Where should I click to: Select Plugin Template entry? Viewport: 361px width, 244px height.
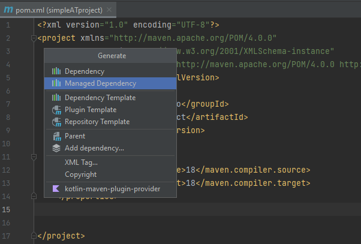(110, 110)
